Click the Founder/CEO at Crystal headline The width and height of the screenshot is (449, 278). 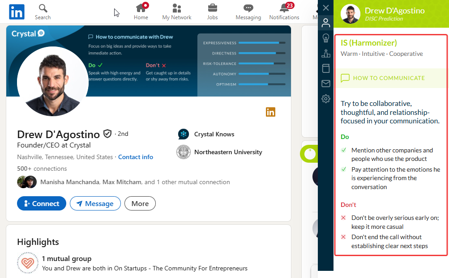[x=54, y=145]
